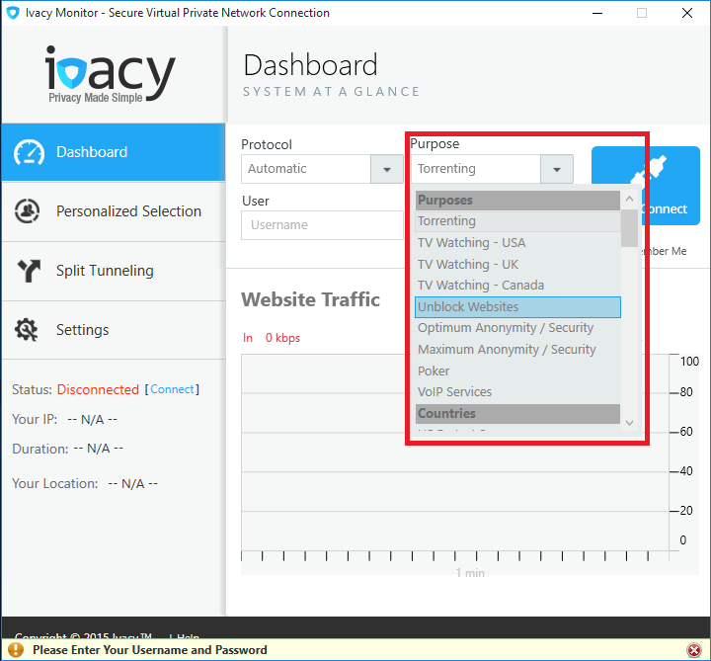The image size is (711, 661).
Task: Click the orange warning icon in notification
Action: click(16, 650)
